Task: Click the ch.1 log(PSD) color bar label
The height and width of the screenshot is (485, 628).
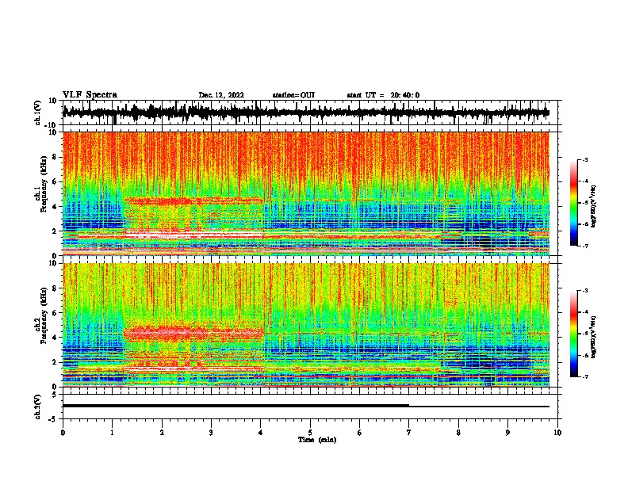Action: tap(594, 207)
